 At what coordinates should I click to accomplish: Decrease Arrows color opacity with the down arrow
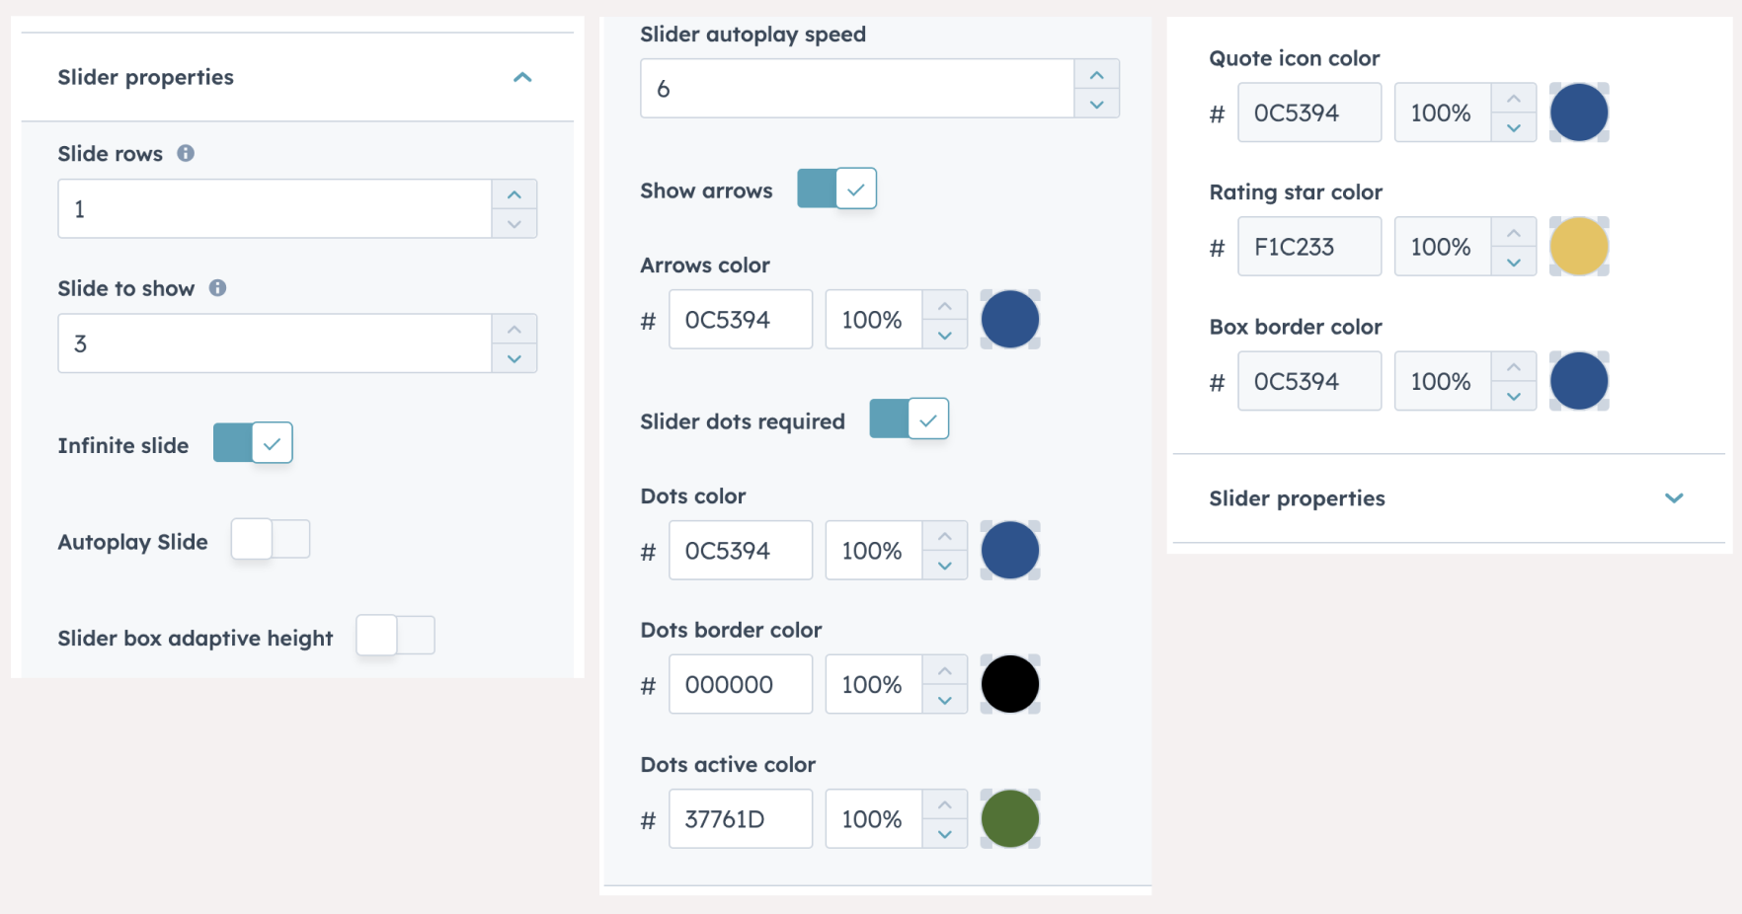tap(944, 335)
